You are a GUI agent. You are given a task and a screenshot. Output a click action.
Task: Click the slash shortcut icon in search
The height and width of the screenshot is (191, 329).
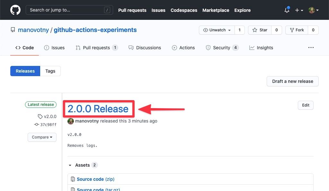coord(107,10)
